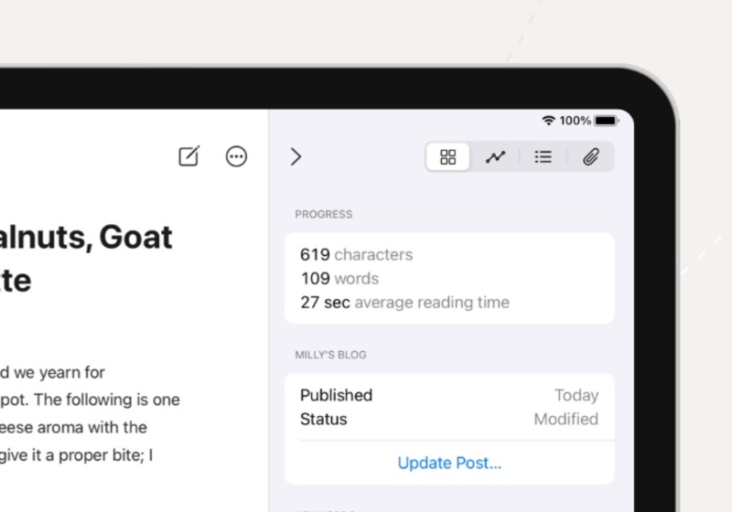732x512 pixels.
Task: Select the 619 characters count
Action: pyautogui.click(x=357, y=254)
